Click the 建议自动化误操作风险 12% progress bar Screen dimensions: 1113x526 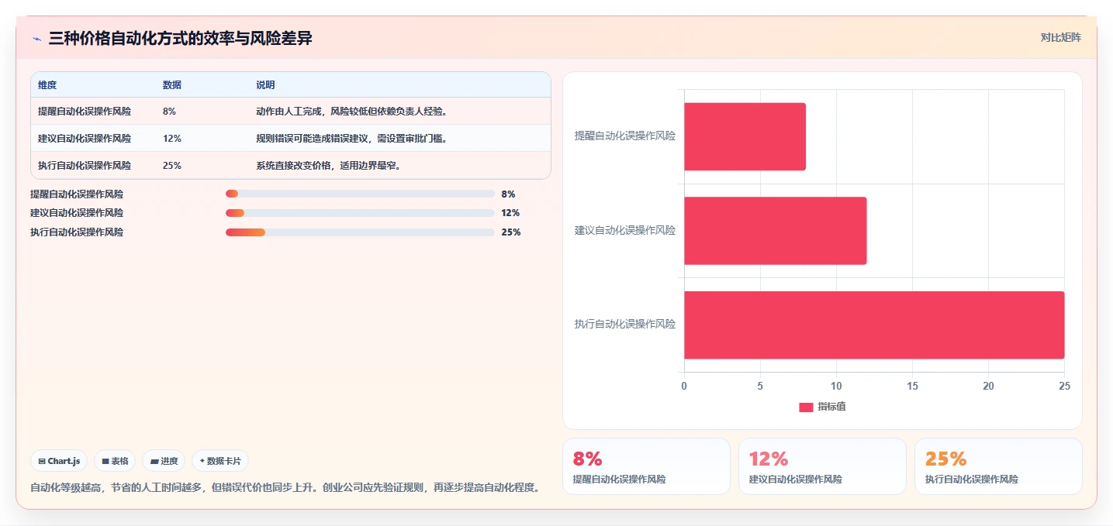pos(360,213)
